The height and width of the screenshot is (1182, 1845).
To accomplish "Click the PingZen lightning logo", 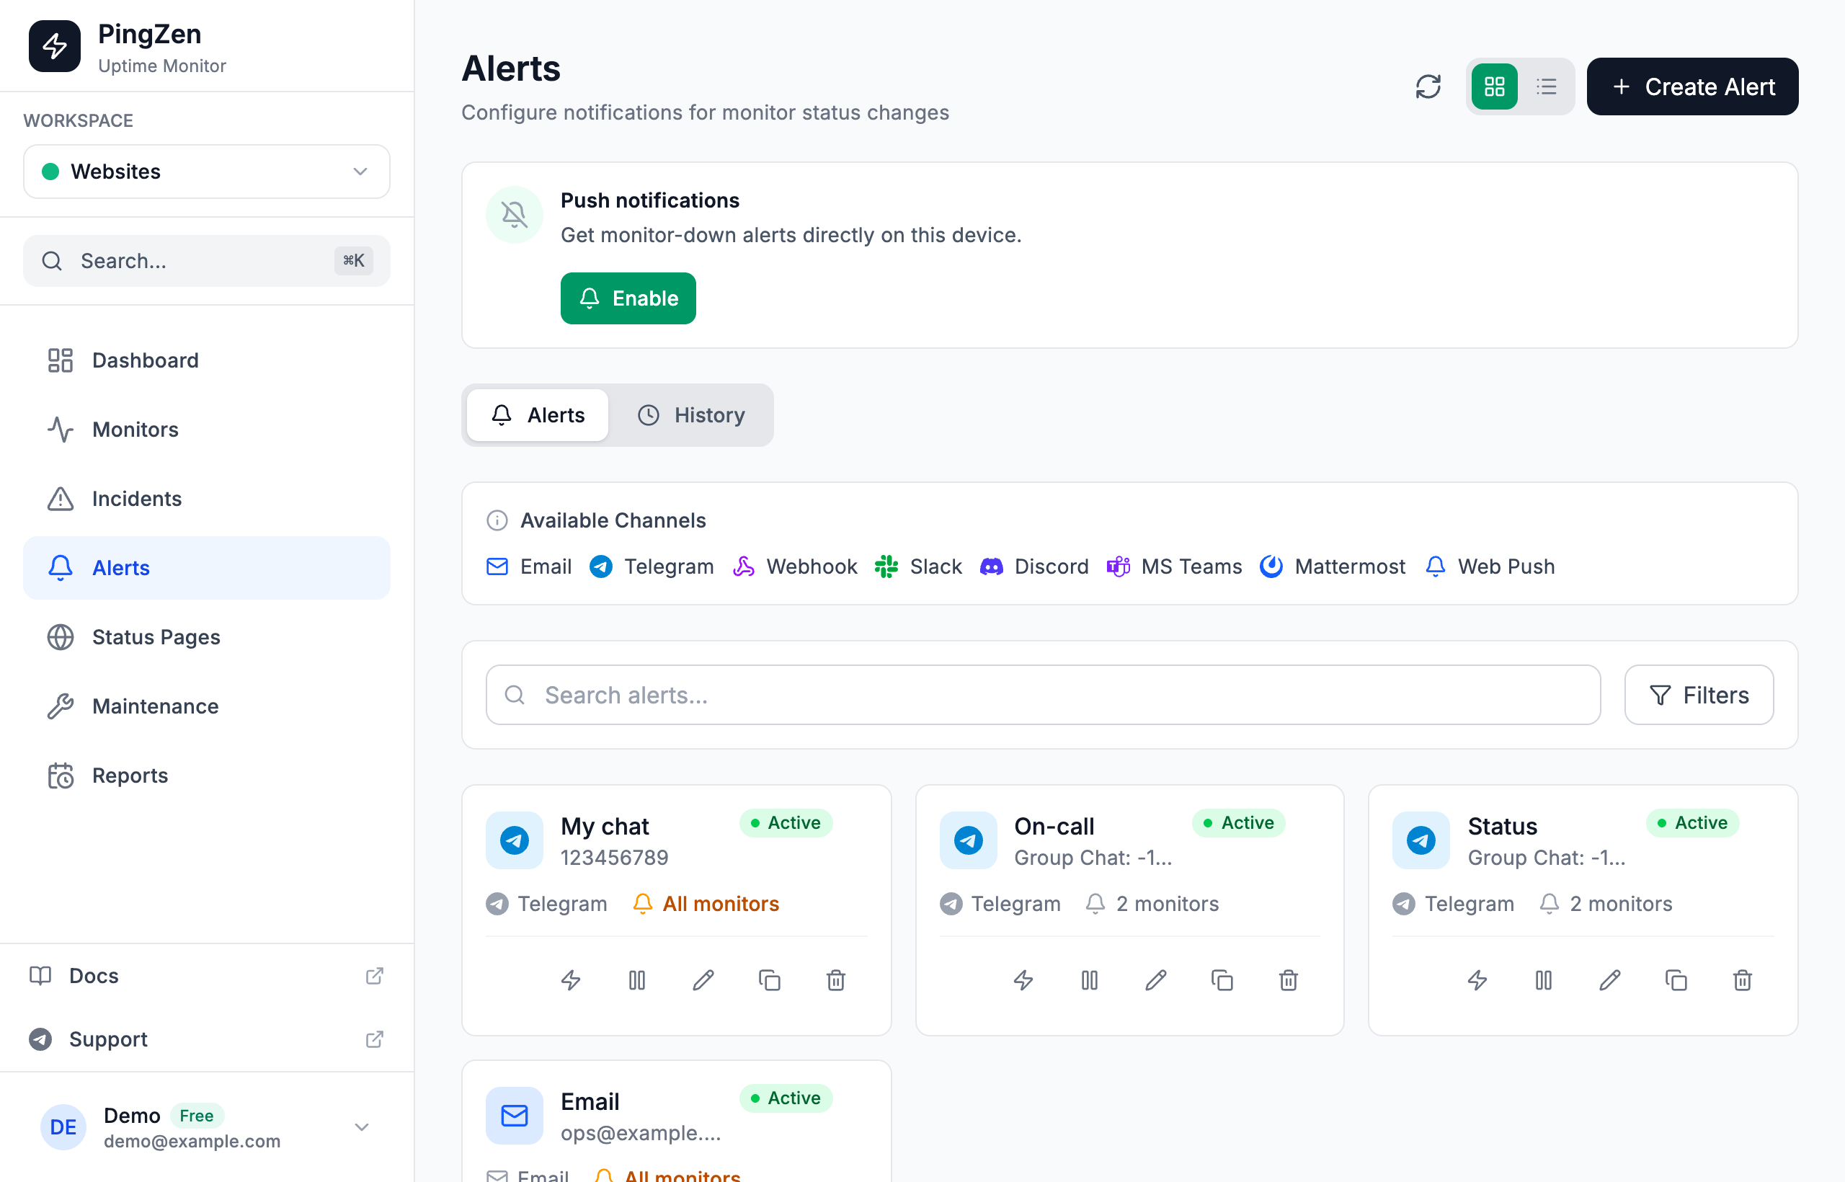I will [55, 46].
